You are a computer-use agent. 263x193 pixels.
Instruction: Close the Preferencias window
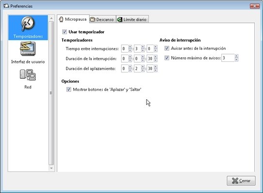point(255,6)
